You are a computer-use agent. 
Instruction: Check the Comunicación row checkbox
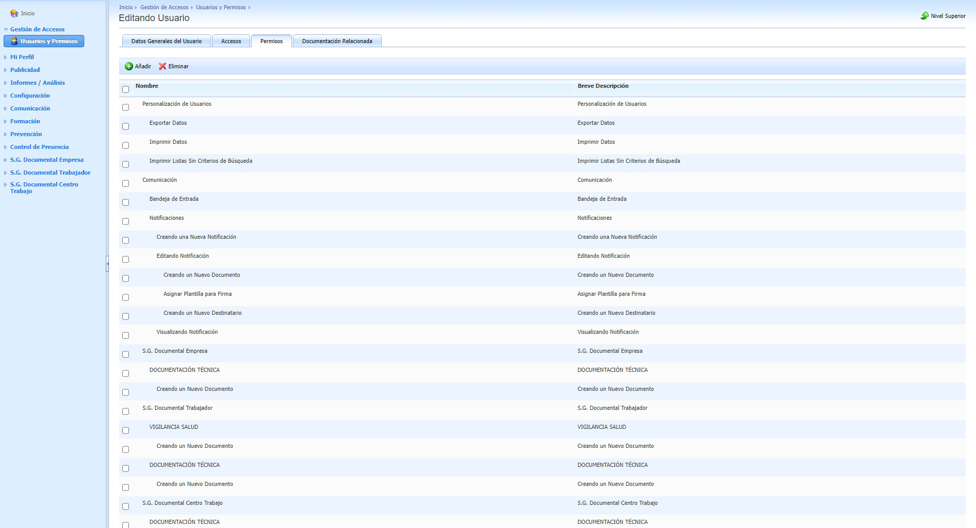click(x=125, y=183)
